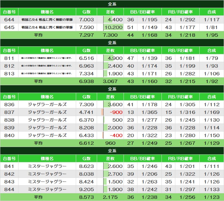Image resolution: width=224 pixels, height=201 pixels.
Task: Select the RB probability 1/292
Action: tap(187, 20)
